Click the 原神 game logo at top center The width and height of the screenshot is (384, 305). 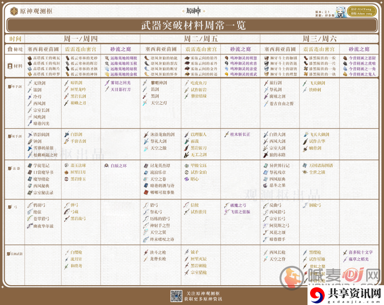tap(193, 11)
